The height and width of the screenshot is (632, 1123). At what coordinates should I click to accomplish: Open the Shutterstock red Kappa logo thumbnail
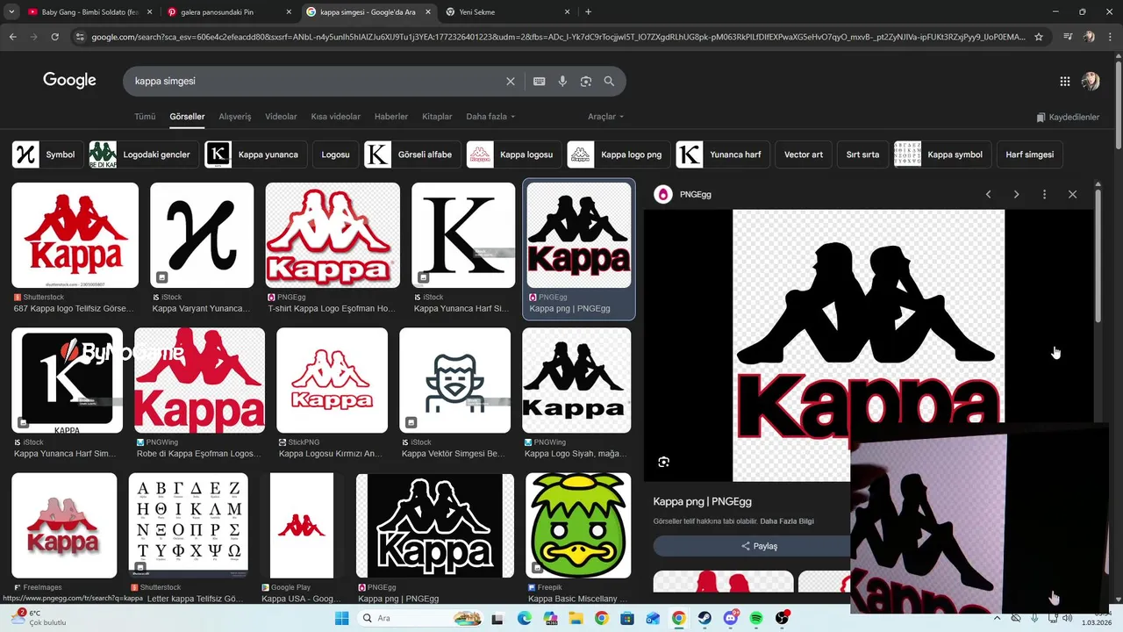point(75,235)
